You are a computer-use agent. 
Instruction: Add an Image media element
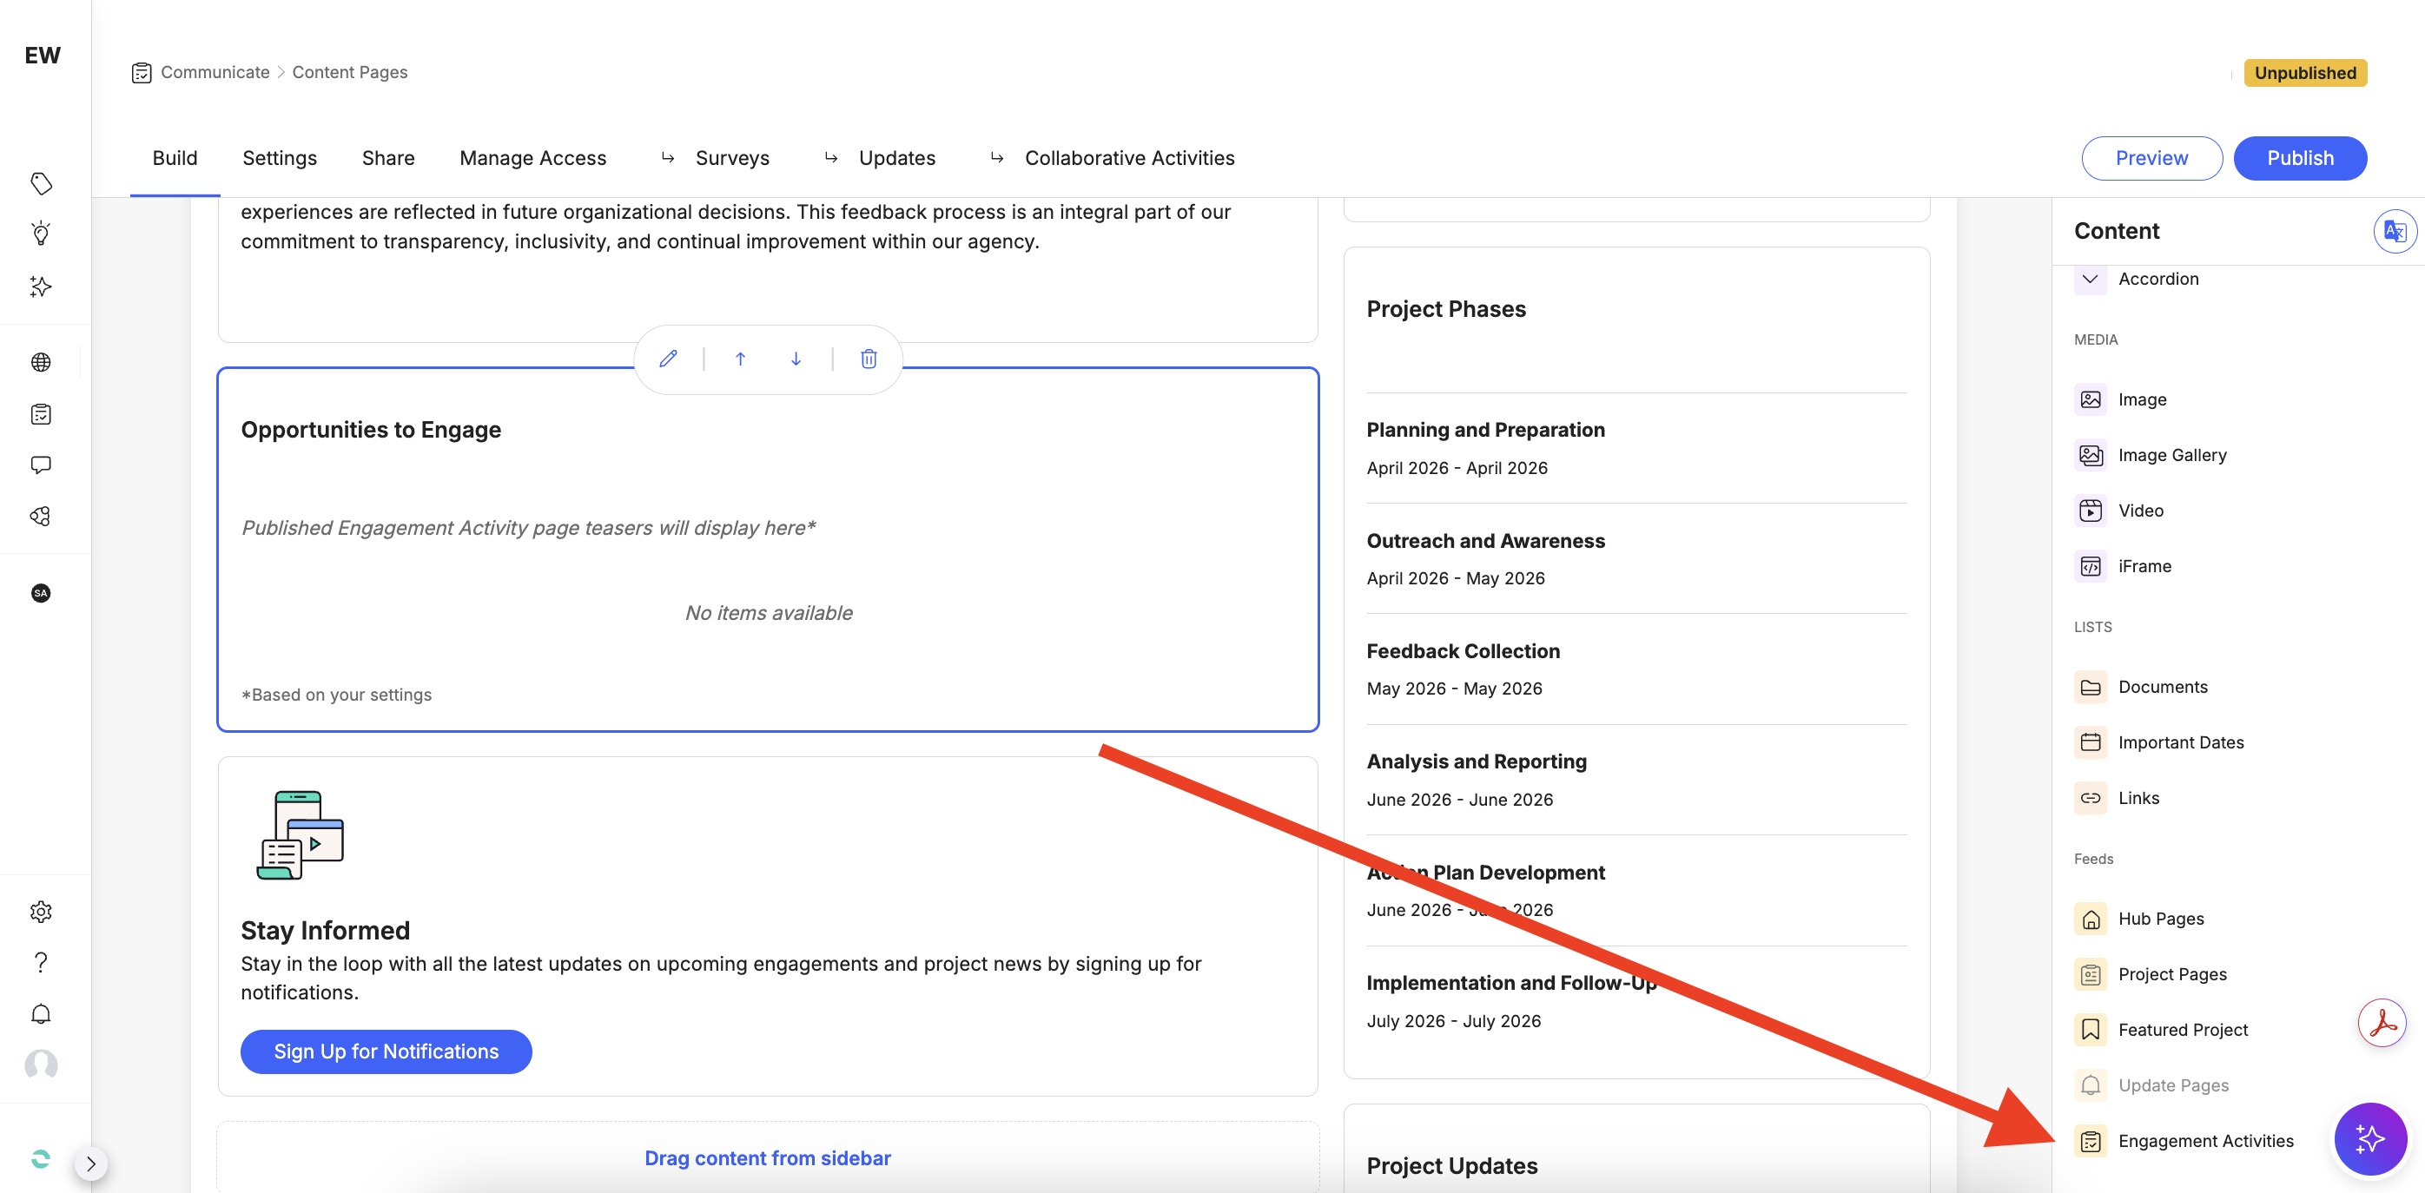pyautogui.click(x=2141, y=399)
